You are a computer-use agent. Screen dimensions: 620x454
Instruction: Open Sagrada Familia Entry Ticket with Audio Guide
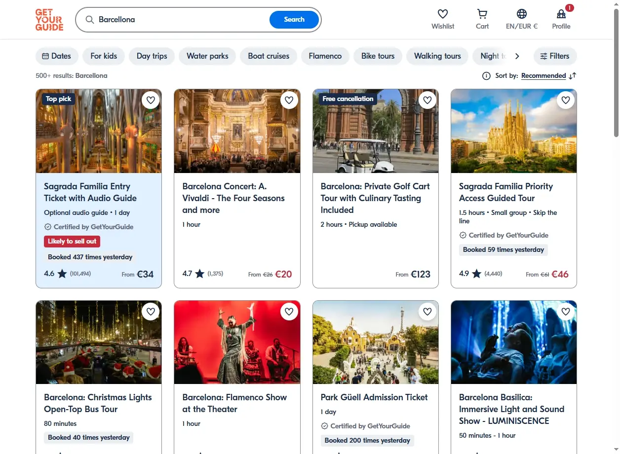[90, 192]
